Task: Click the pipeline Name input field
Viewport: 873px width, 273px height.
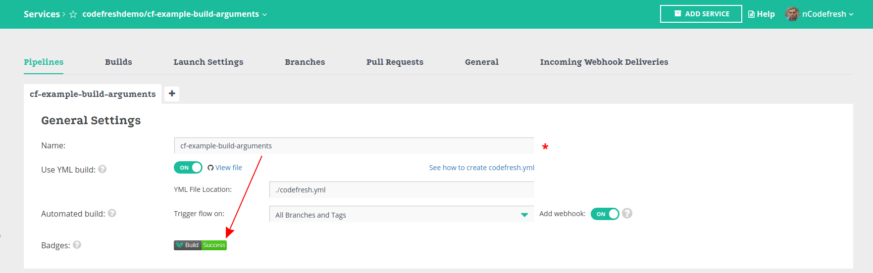Action: click(x=354, y=146)
